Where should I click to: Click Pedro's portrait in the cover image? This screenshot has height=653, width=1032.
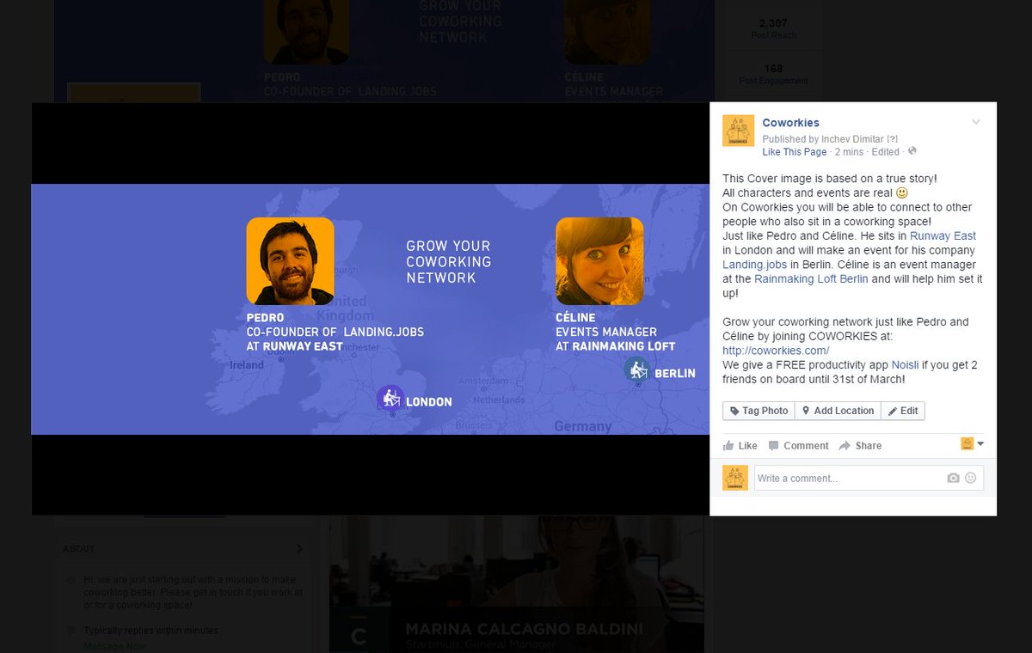290,261
